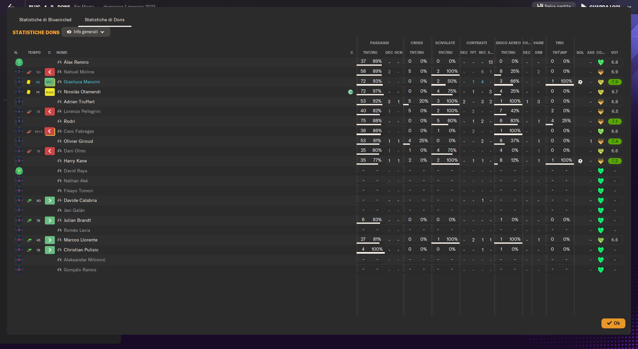Click Davide Calabria's green substituted-on chevron badge

[x=50, y=201]
